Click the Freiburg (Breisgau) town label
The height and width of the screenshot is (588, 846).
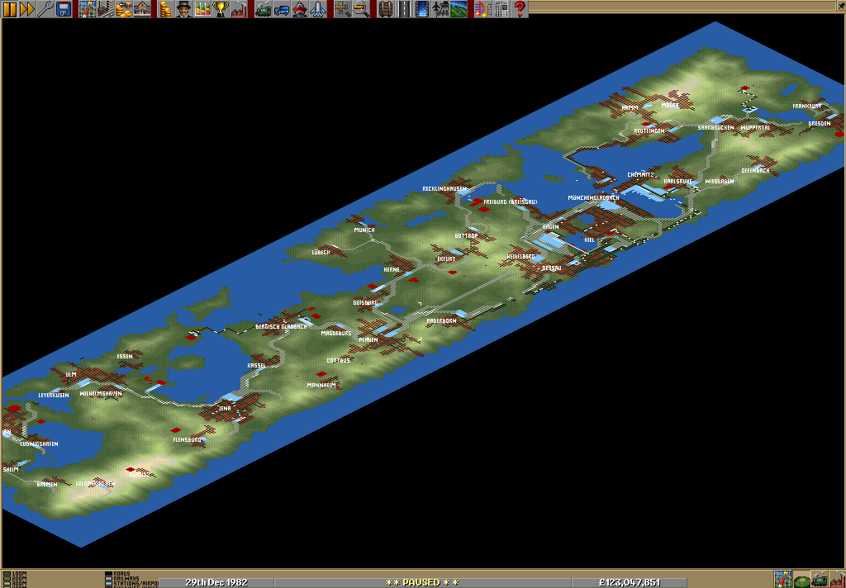510,202
